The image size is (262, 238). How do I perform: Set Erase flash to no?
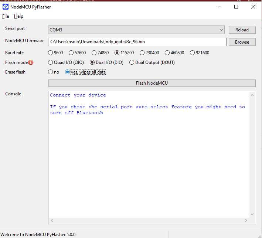pos(51,72)
